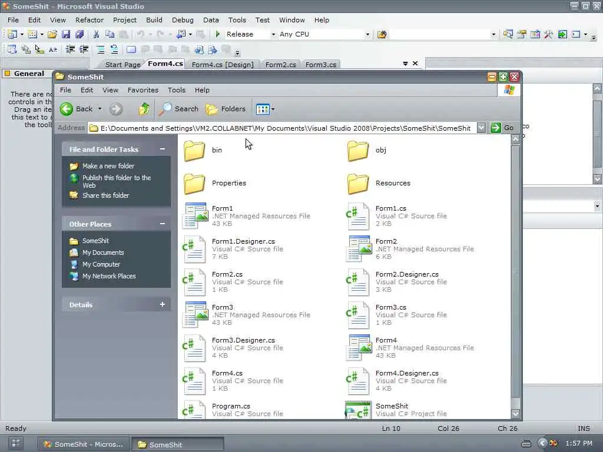Click the Folders button in Explorer toolbar
Viewport: 603px width, 452px height.
point(226,109)
